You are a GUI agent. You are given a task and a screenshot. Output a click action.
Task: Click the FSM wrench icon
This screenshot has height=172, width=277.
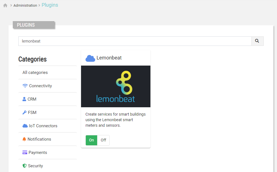(24, 113)
